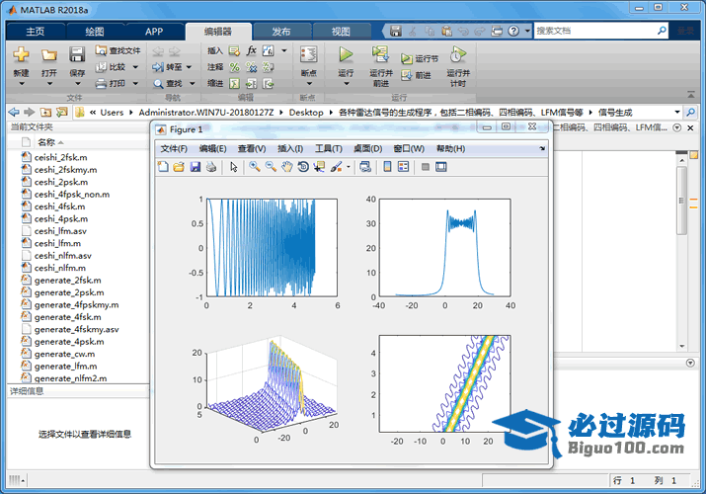Click the 运行并计时 run and time icon
Viewport: 706px width, 494px height.
457,54
